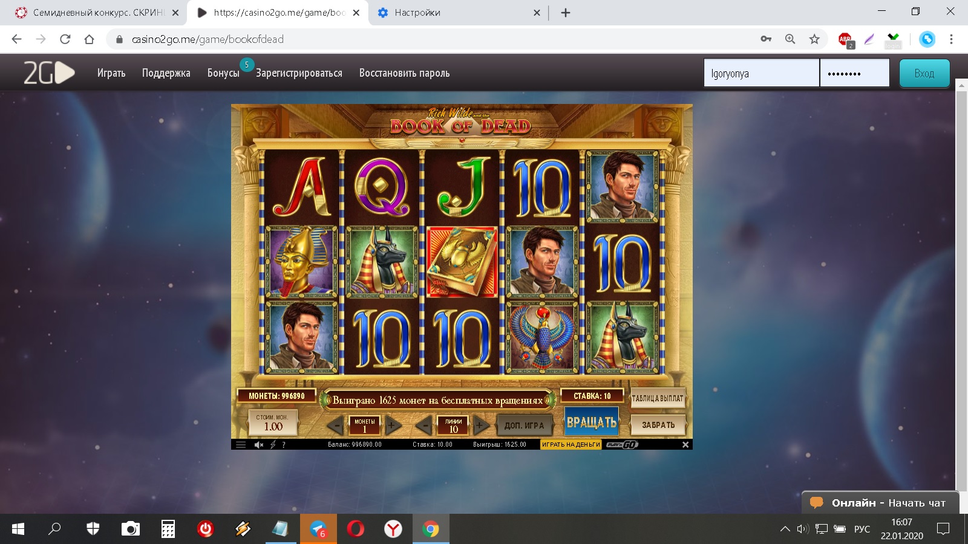The width and height of the screenshot is (968, 544).
Task: Close the casino2go.me tab
Action: pos(356,13)
